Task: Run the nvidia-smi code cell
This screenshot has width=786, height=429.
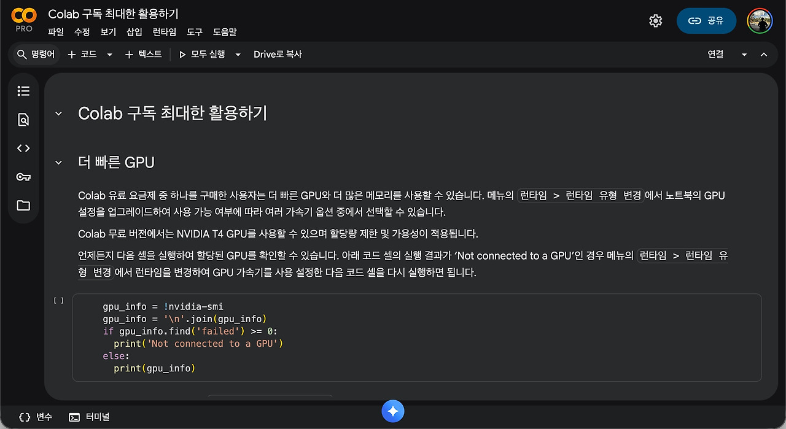Action: 58,301
